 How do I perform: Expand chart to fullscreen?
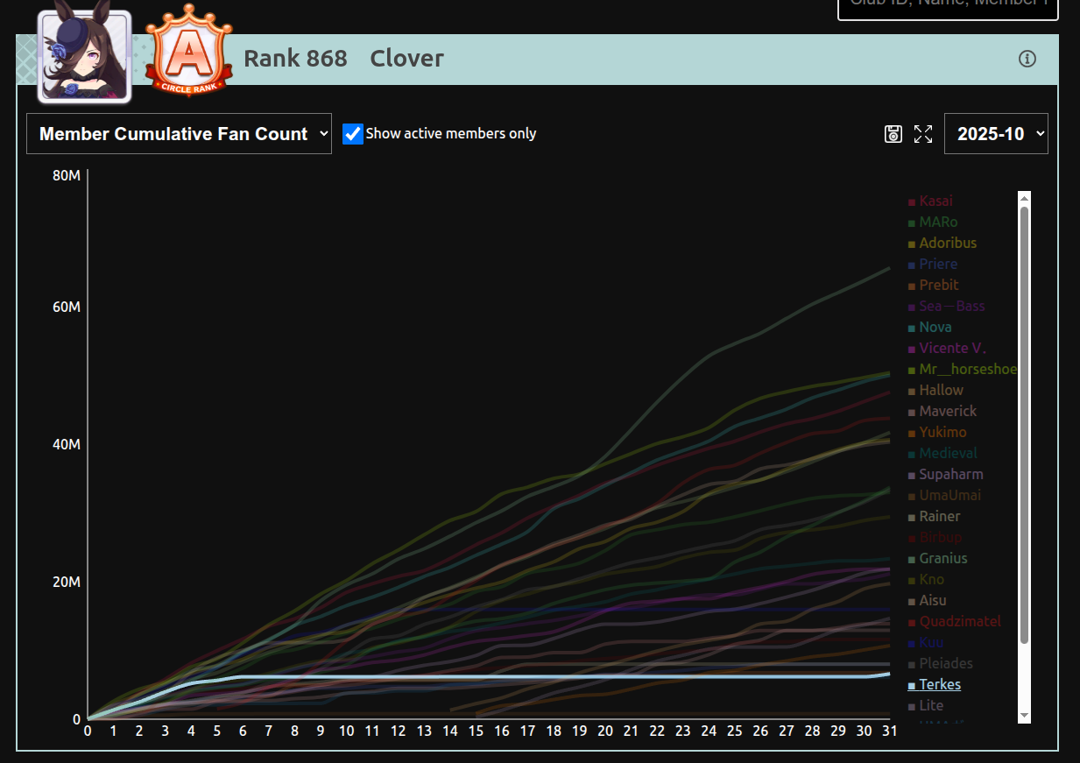click(923, 134)
